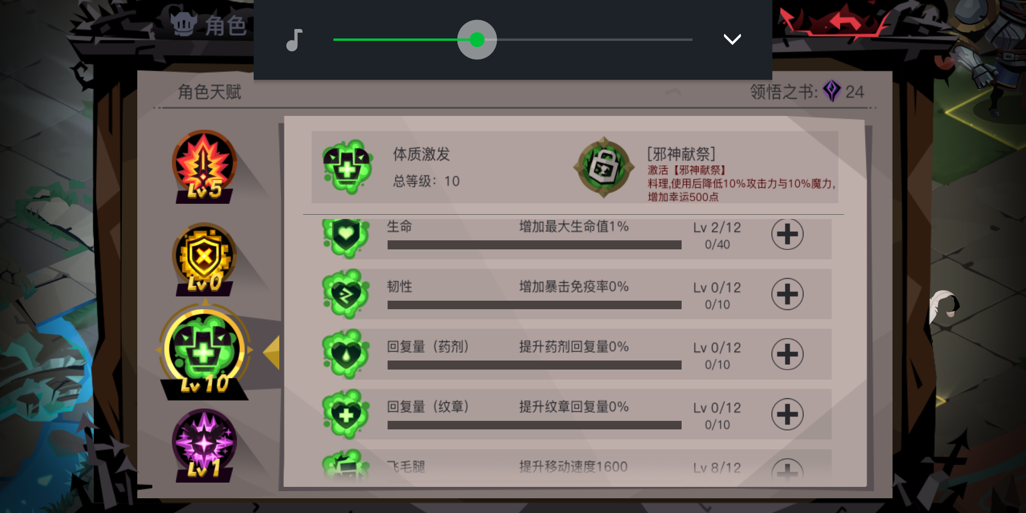This screenshot has height=513, width=1026.
Task: Click the 领悟之书 purple gem icon
Action: (x=832, y=91)
